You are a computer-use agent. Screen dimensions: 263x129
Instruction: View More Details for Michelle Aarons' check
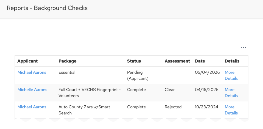(x=231, y=93)
